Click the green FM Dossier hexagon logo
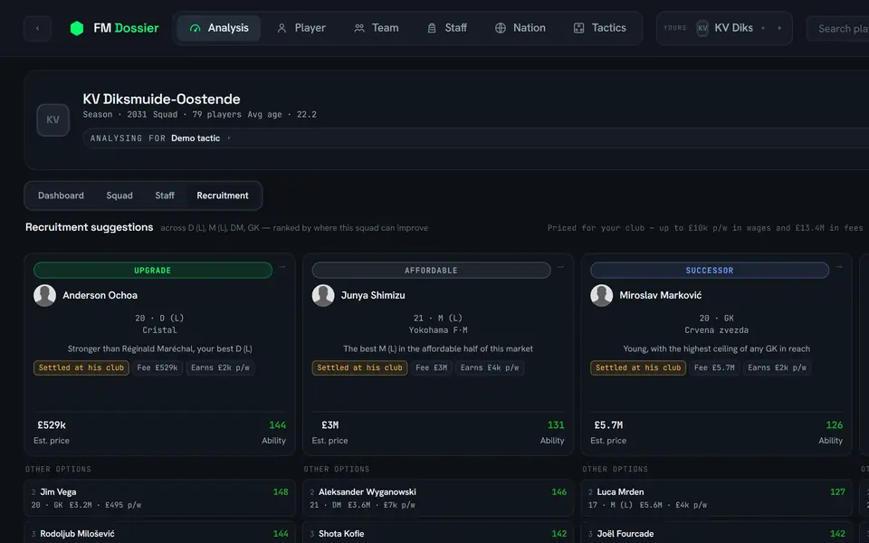 click(x=77, y=28)
